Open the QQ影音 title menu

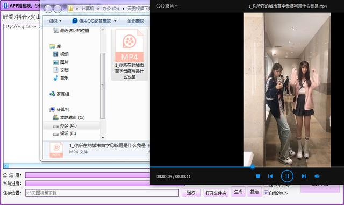coord(167,6)
